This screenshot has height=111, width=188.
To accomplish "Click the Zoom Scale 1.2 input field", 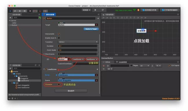I will click(78, 50).
